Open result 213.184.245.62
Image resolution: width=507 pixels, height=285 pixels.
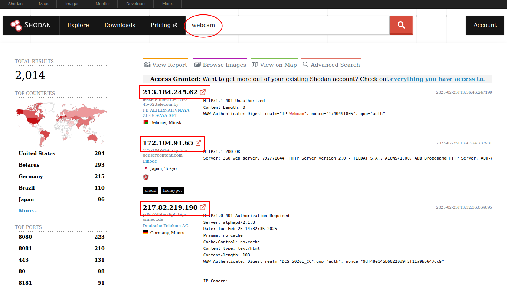(x=170, y=92)
